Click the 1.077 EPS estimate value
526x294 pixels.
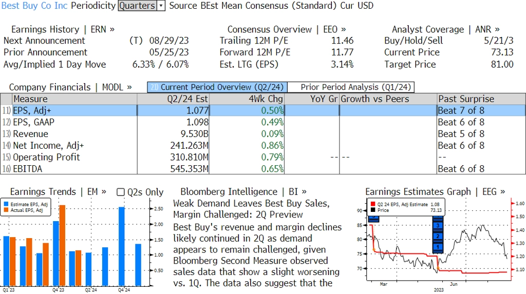(197, 111)
